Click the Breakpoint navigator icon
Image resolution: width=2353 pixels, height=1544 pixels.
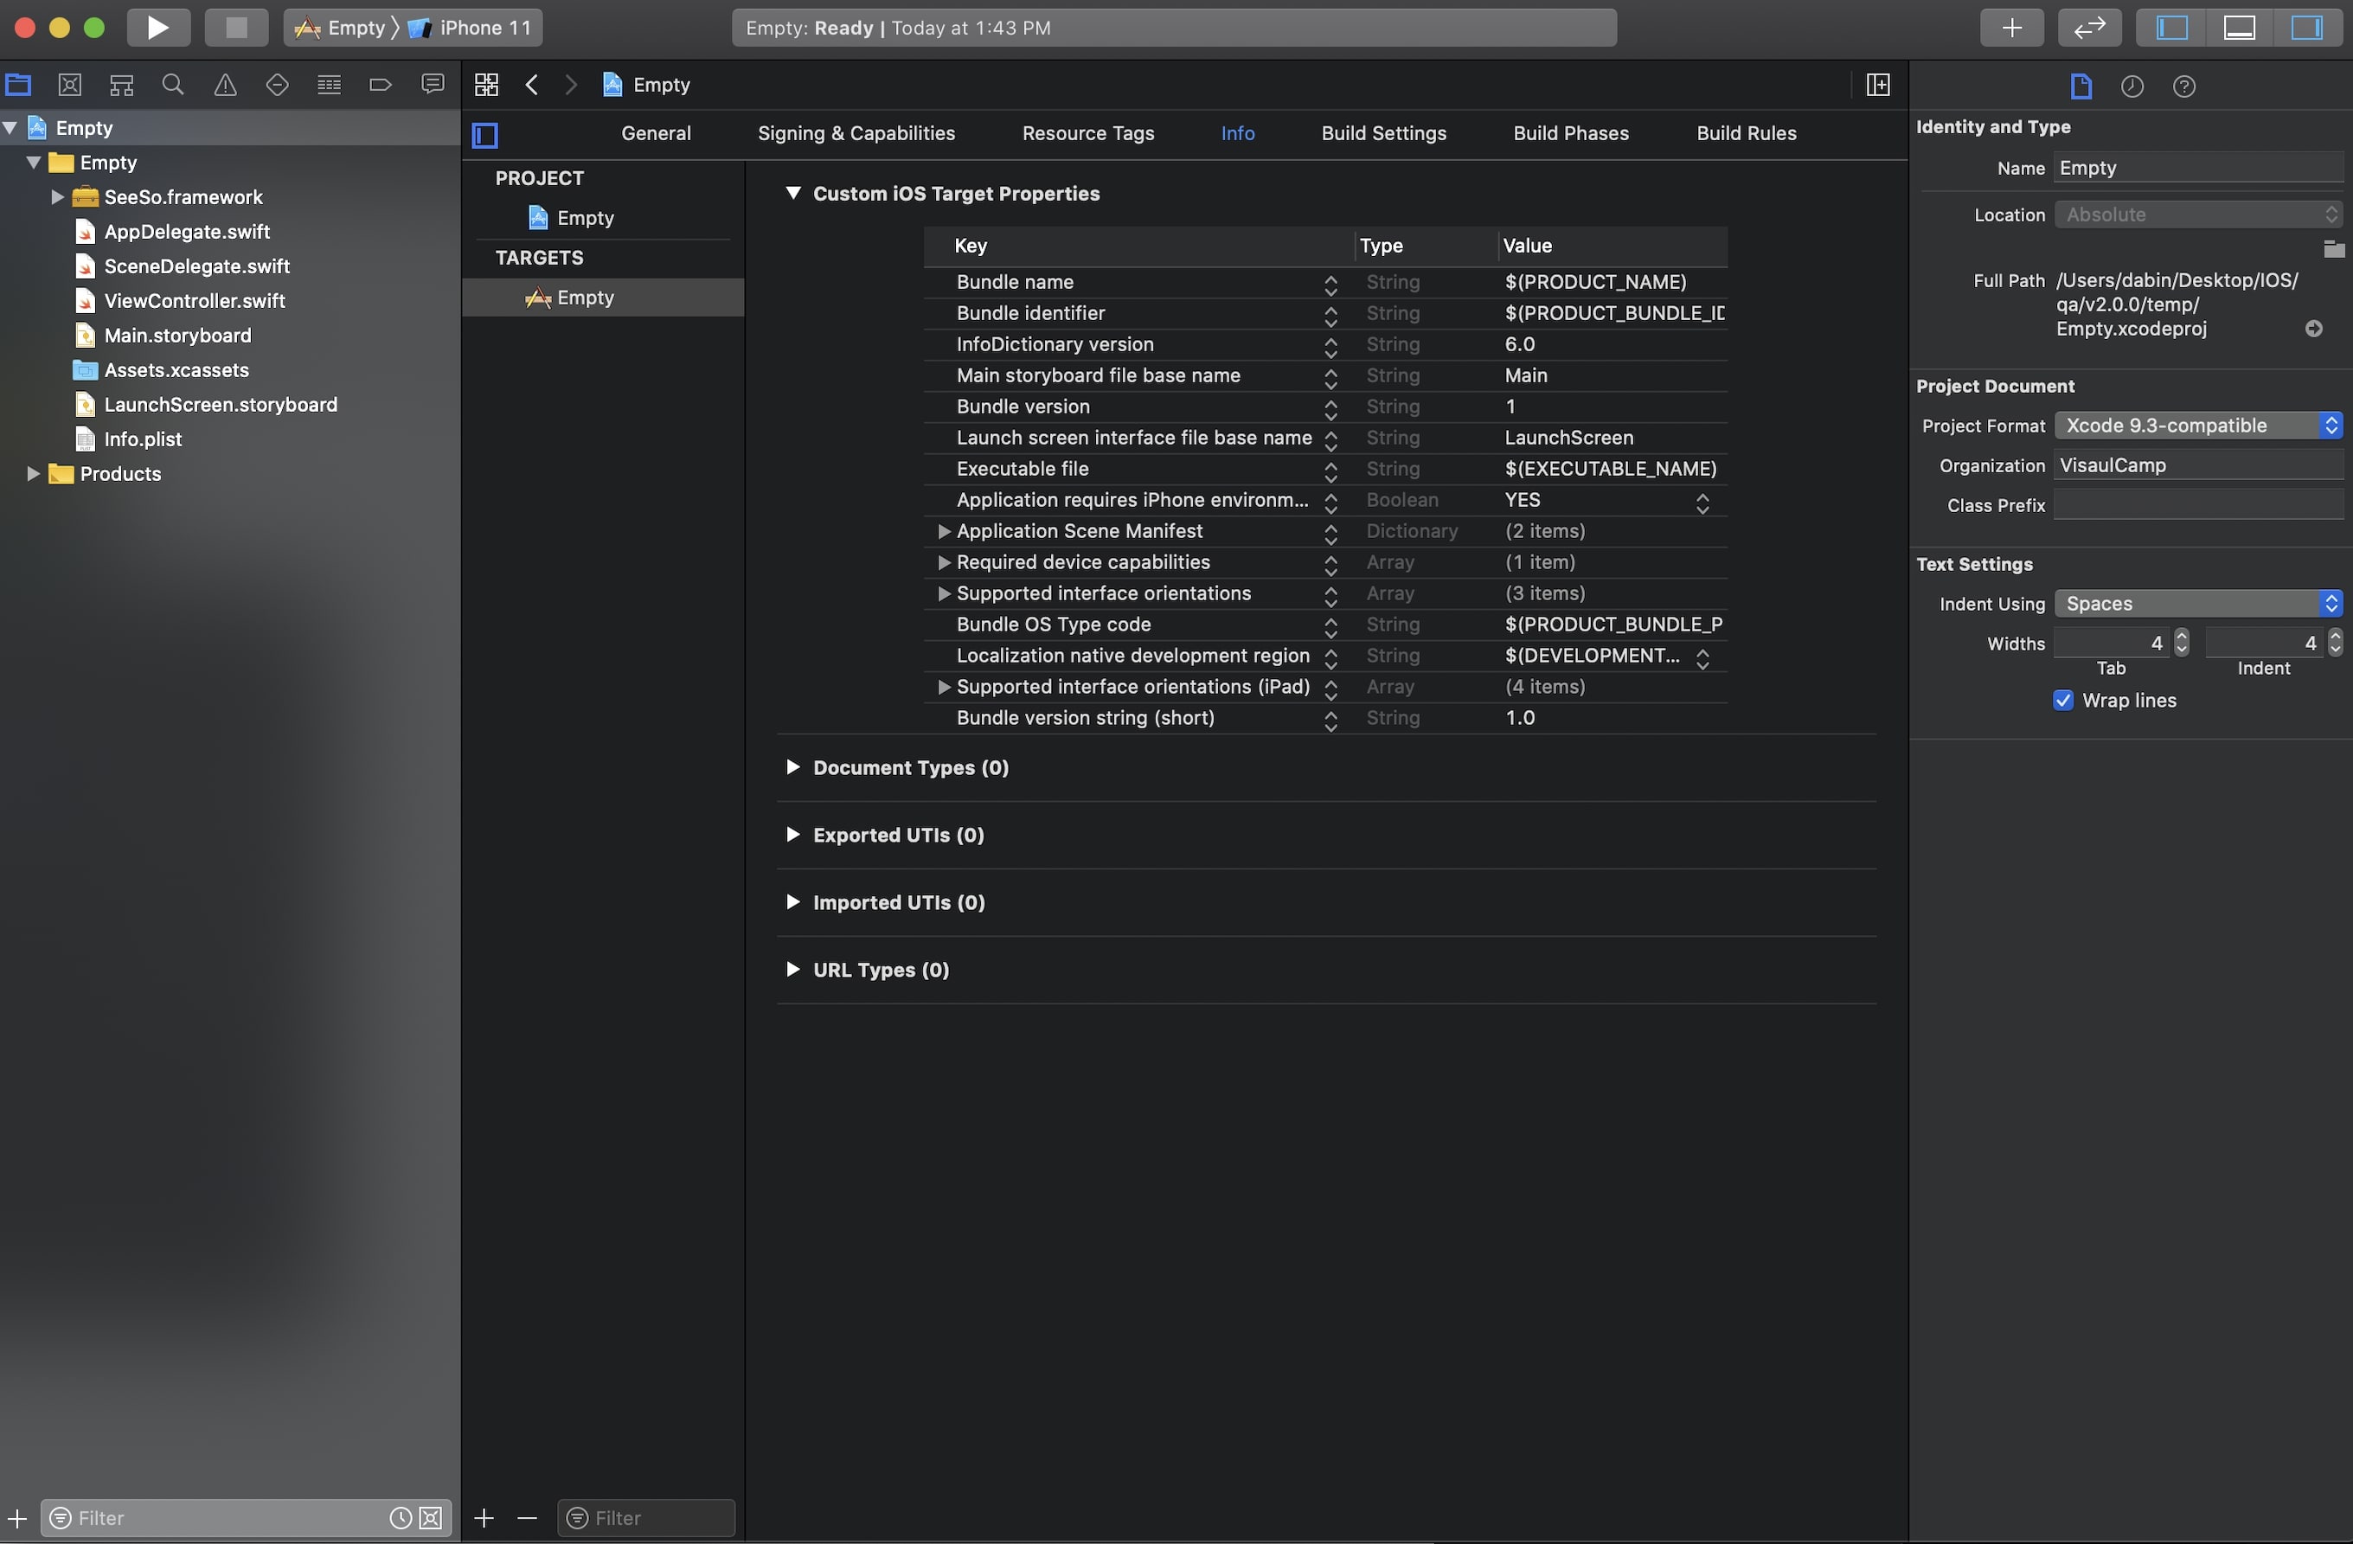(377, 85)
